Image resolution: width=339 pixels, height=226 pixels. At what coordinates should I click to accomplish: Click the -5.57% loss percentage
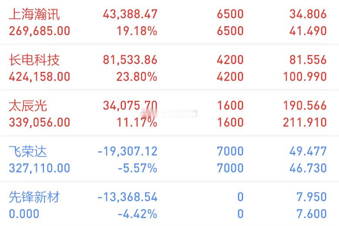coord(138,168)
